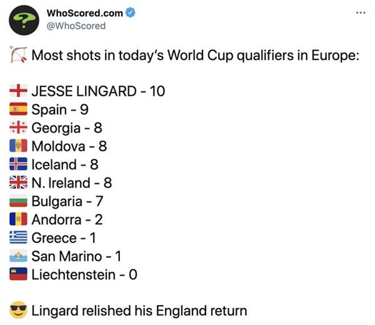The height and width of the screenshot is (325, 375).
Task: Click the Iceland flag emoji
Action: pyautogui.click(x=18, y=164)
